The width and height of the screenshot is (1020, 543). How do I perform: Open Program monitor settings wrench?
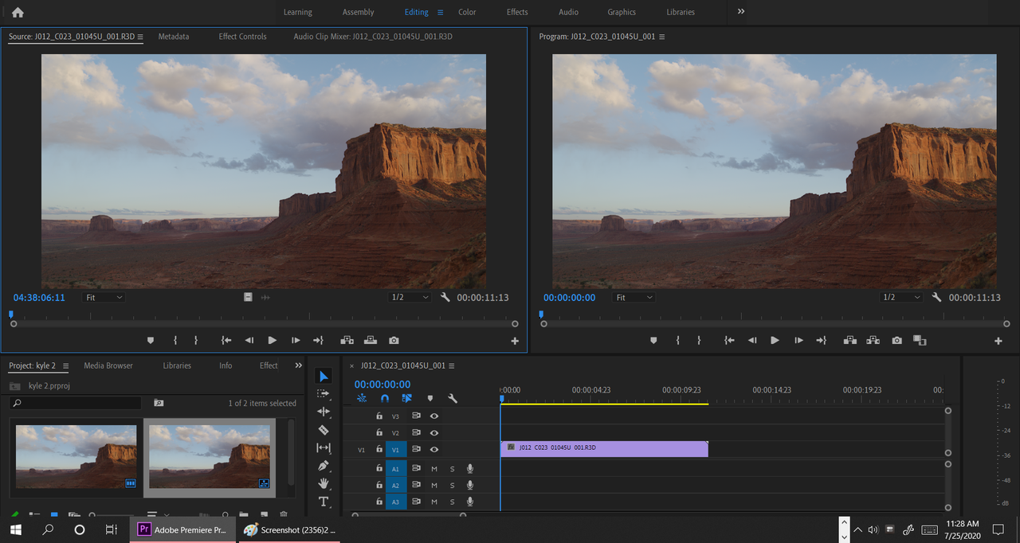pos(936,297)
